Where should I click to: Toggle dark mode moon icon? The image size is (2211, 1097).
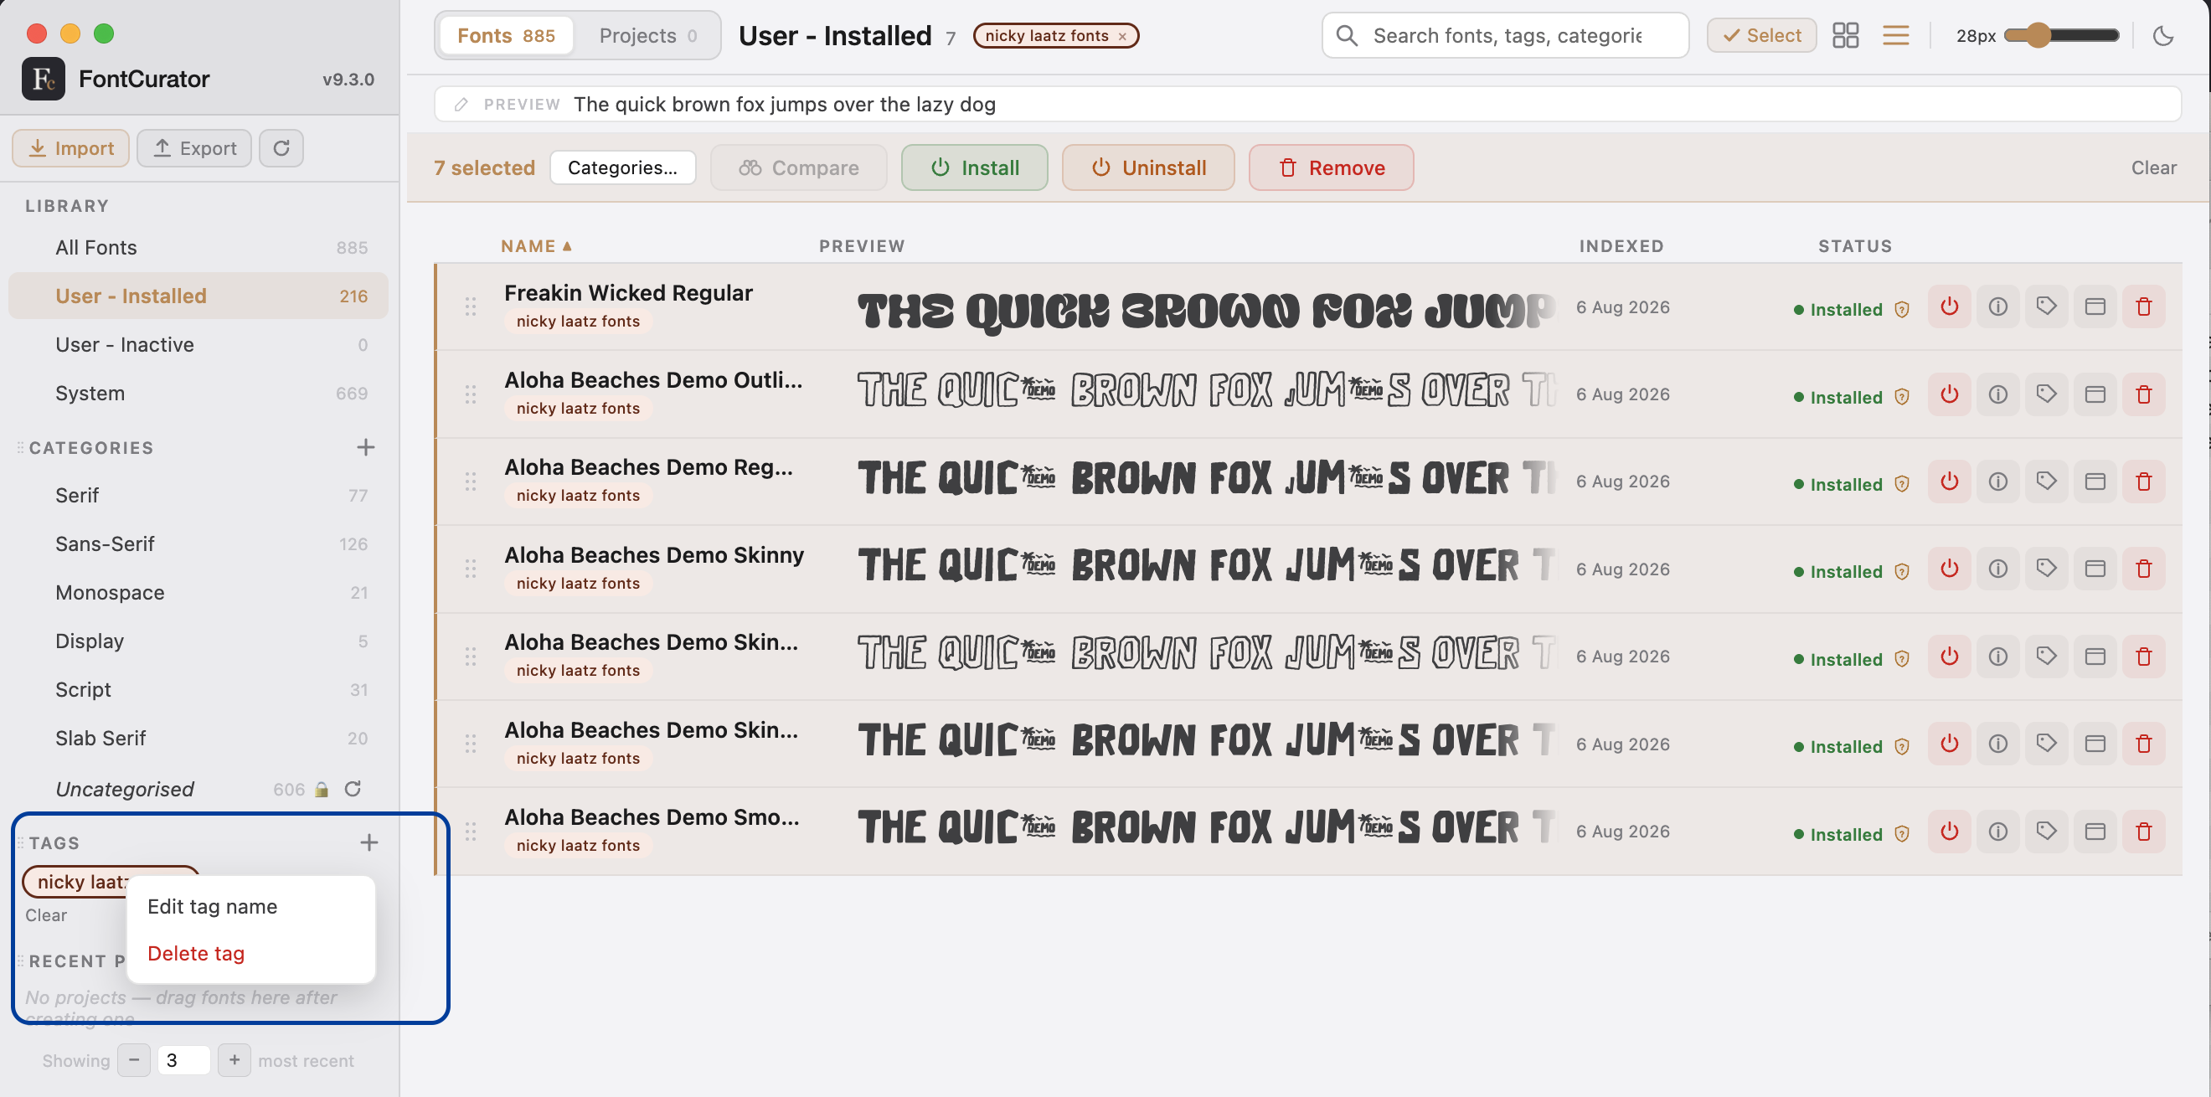pyautogui.click(x=2164, y=35)
